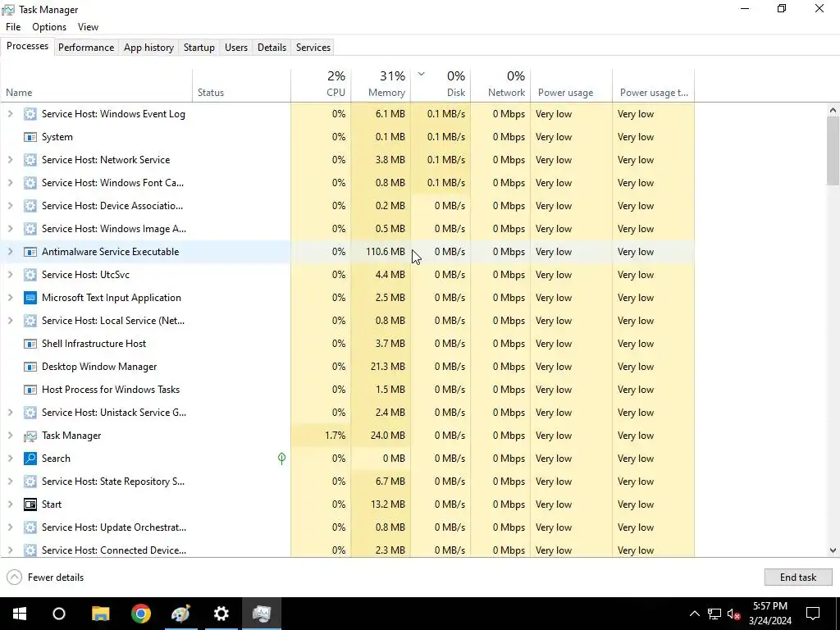Expand the Antimalware Service Executable row
The width and height of the screenshot is (840, 630).
coord(10,252)
